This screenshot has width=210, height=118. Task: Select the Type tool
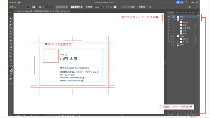tap(10, 34)
